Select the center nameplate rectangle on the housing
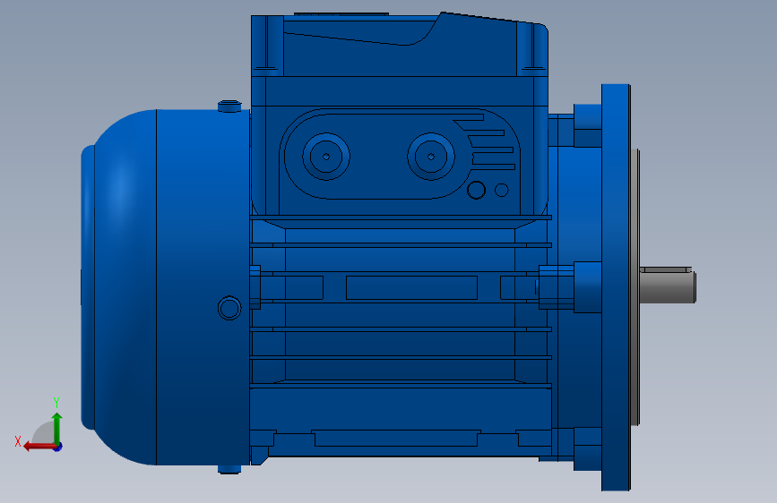The image size is (777, 503). (411, 287)
